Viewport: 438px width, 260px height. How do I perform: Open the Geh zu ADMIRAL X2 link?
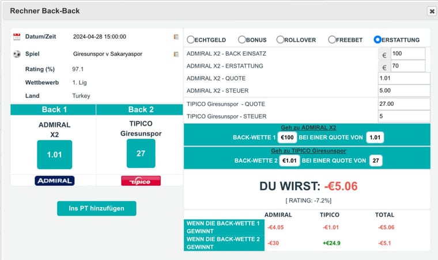coord(308,128)
